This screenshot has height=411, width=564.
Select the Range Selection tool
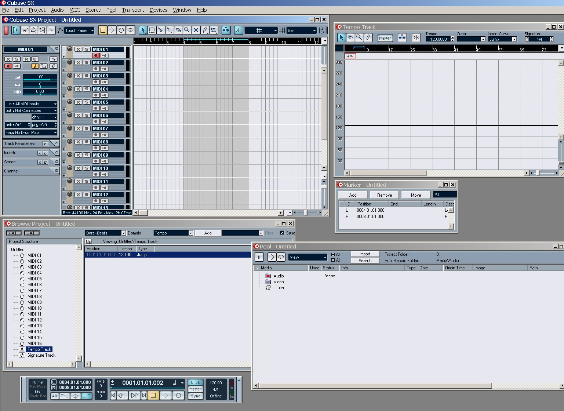point(152,30)
